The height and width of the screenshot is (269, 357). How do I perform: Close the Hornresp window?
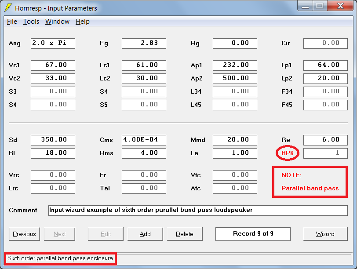pos(340,6)
